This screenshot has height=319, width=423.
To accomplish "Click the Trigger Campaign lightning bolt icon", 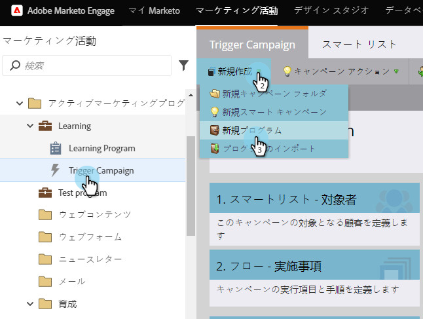I will [x=55, y=170].
